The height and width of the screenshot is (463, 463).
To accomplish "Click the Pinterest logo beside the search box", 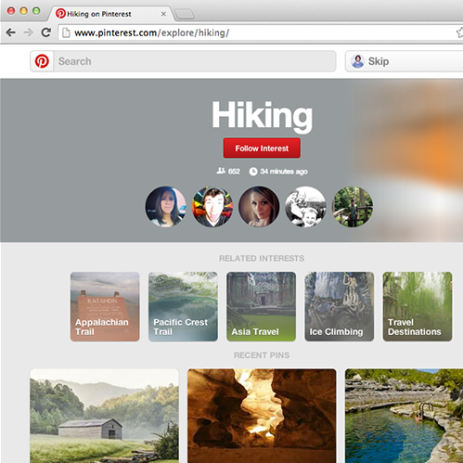I will 42,61.
